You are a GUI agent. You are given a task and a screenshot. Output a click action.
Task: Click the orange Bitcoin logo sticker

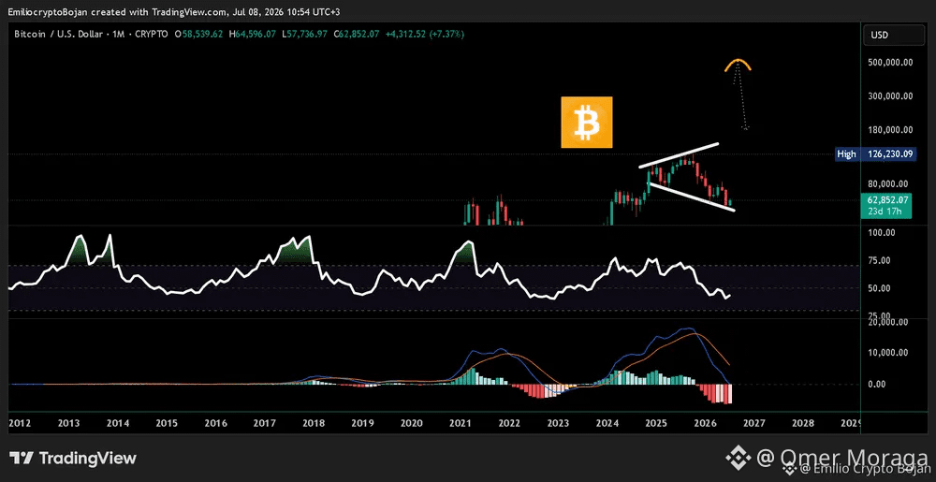pos(587,122)
